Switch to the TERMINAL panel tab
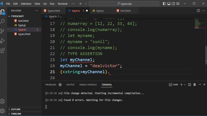Screen dimensions: 207x116 [107, 84]
